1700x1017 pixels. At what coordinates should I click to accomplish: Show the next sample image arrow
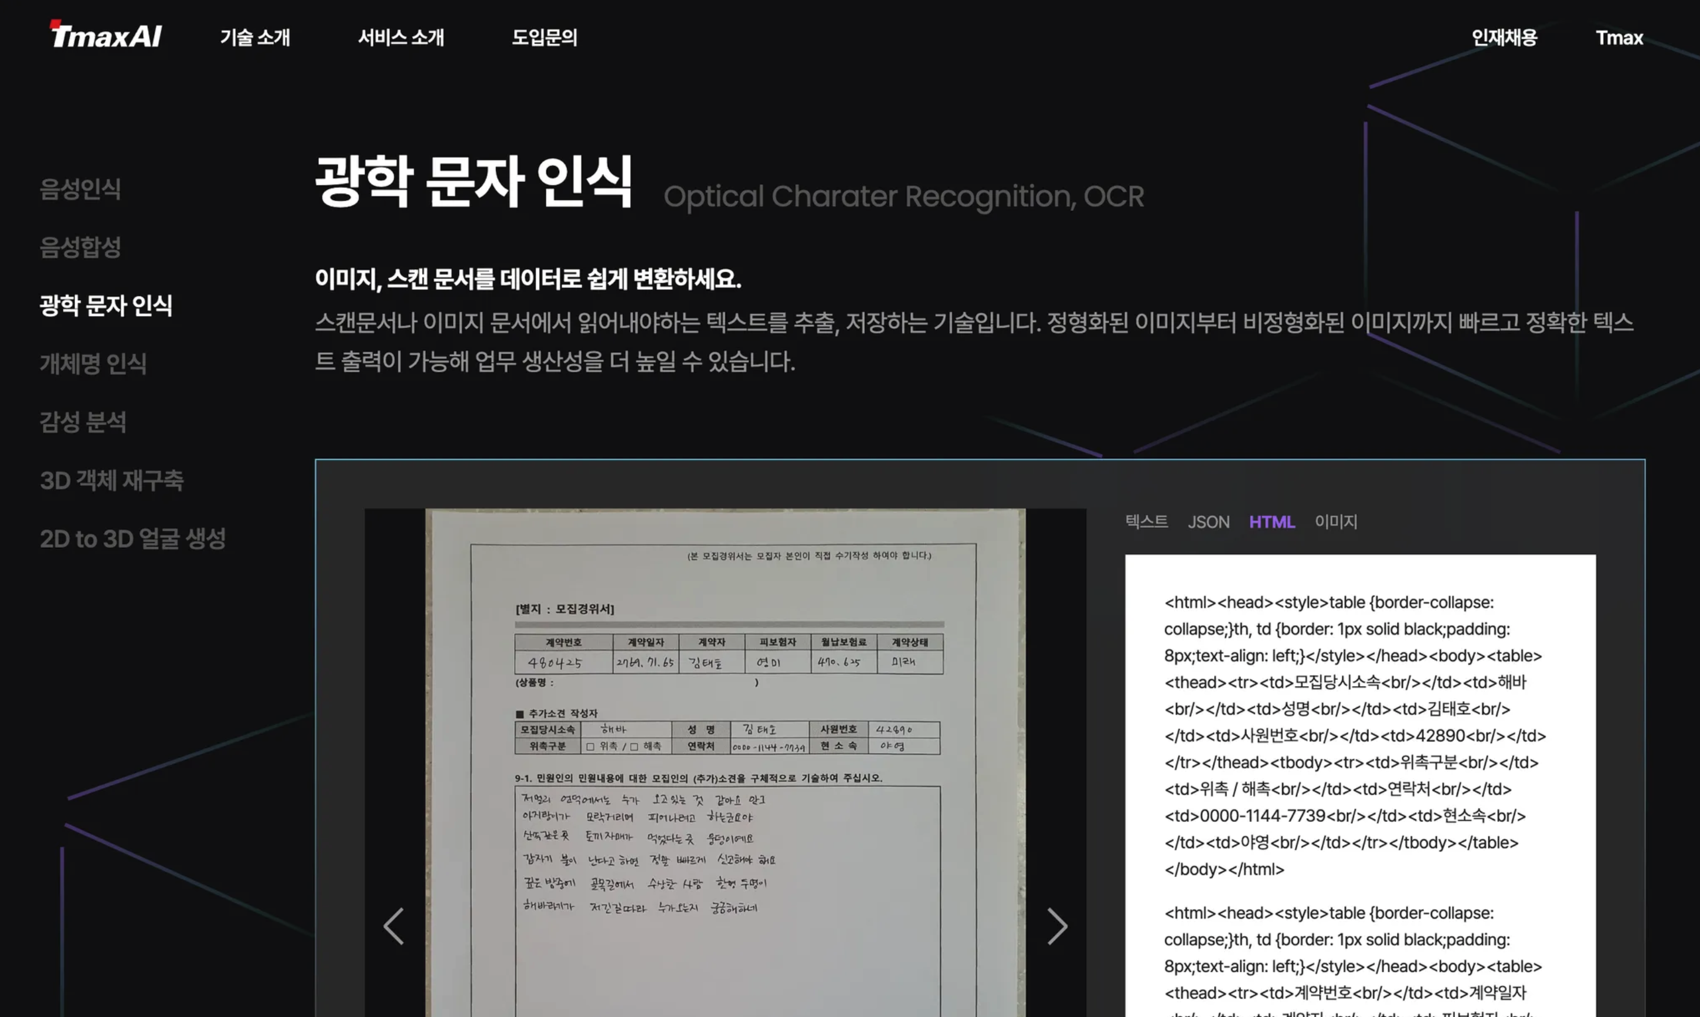pos(1057,927)
